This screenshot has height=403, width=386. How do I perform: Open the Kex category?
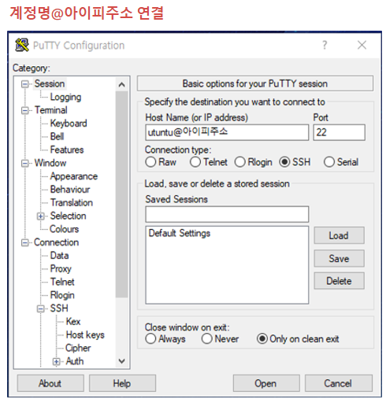click(73, 322)
